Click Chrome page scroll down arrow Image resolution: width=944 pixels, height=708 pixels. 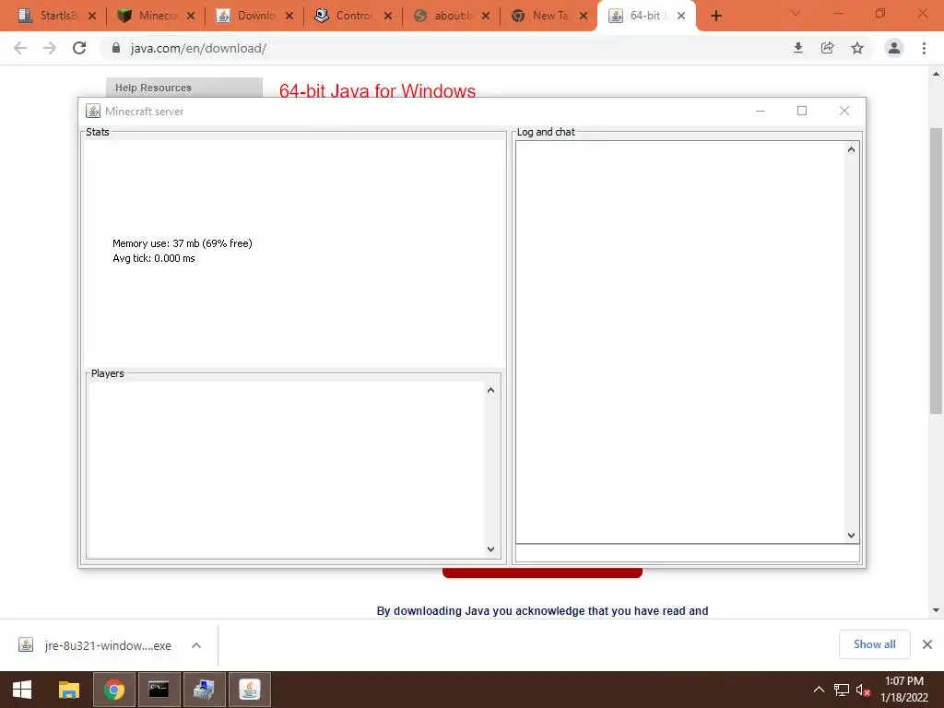coord(936,610)
